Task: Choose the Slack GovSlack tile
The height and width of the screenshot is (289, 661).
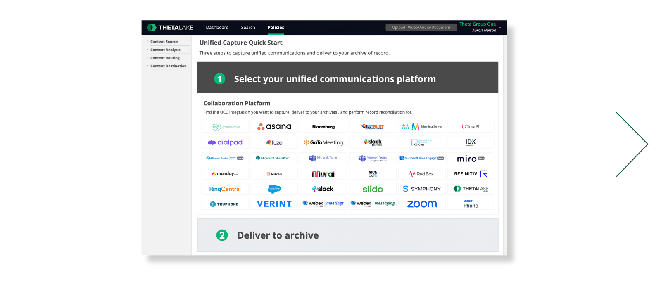Action: 373,142
